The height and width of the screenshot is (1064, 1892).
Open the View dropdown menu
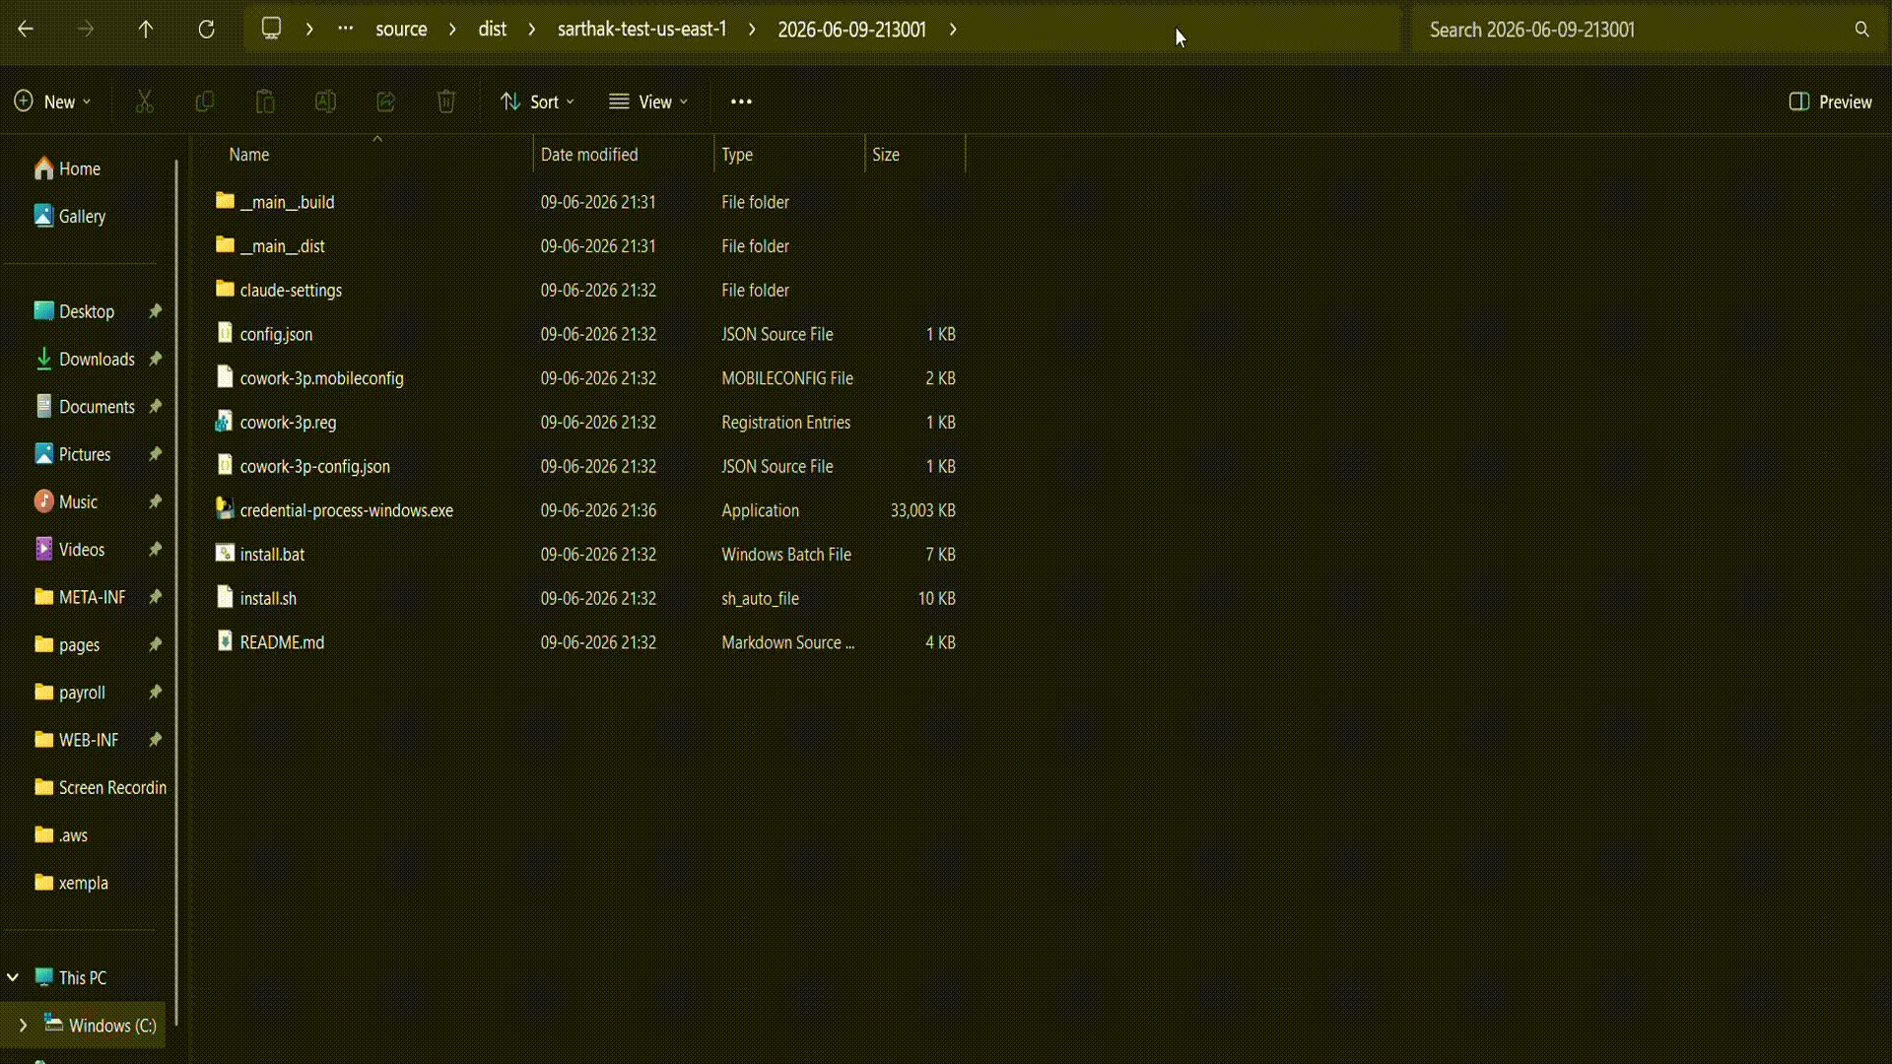click(648, 101)
